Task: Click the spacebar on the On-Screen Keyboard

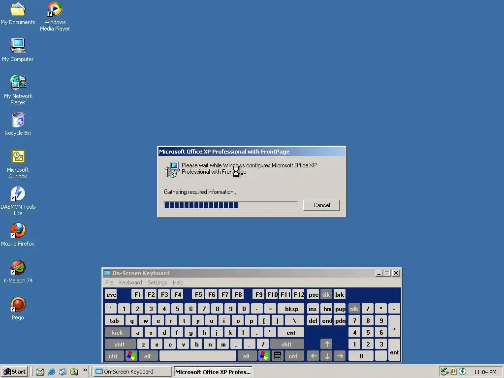Action: [x=198, y=356]
